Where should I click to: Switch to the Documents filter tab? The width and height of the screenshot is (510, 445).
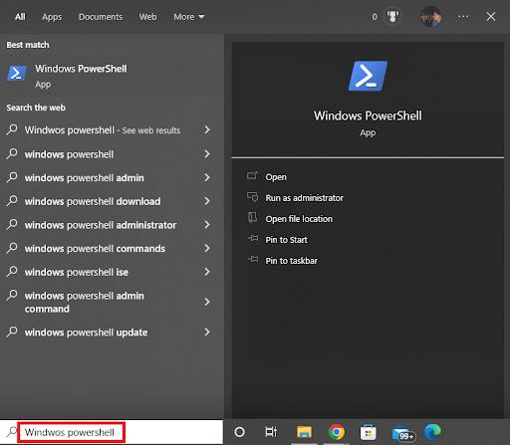[101, 17]
